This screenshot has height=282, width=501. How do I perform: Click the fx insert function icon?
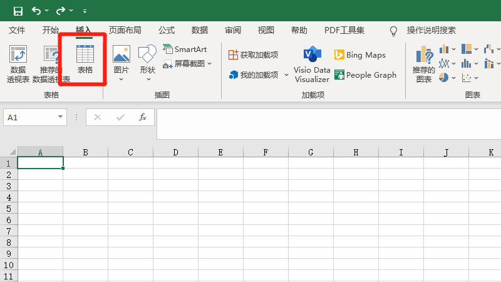[143, 117]
